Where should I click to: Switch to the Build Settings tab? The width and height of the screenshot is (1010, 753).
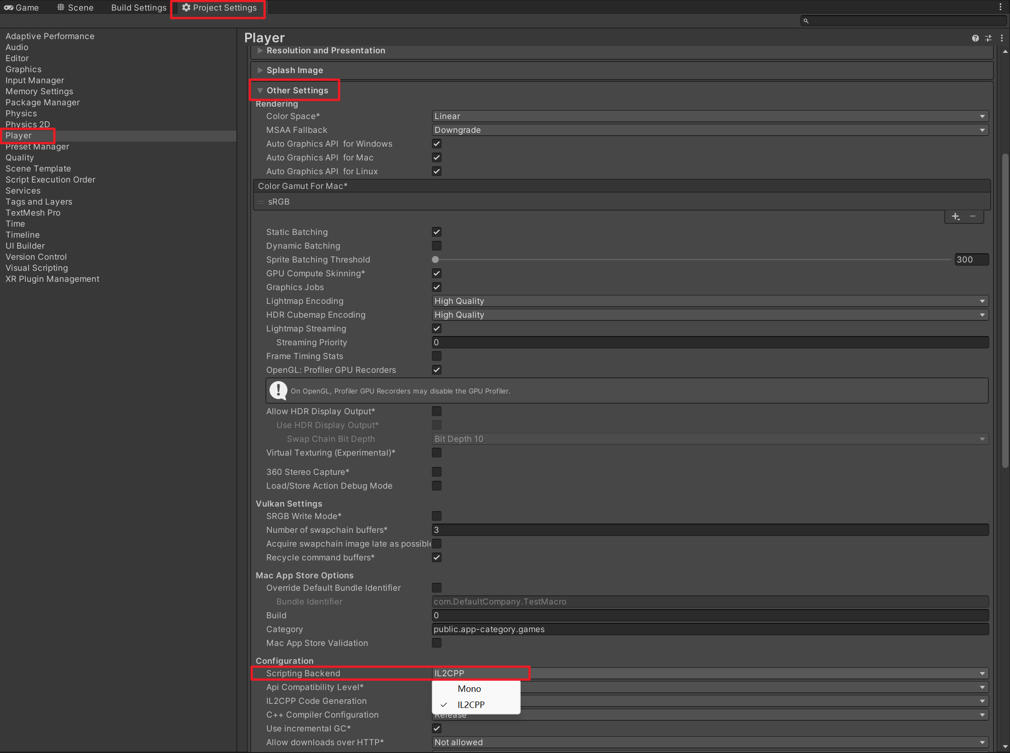click(138, 8)
